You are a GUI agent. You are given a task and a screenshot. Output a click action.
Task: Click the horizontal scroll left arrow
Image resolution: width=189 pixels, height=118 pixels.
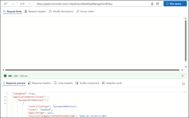(3, 70)
